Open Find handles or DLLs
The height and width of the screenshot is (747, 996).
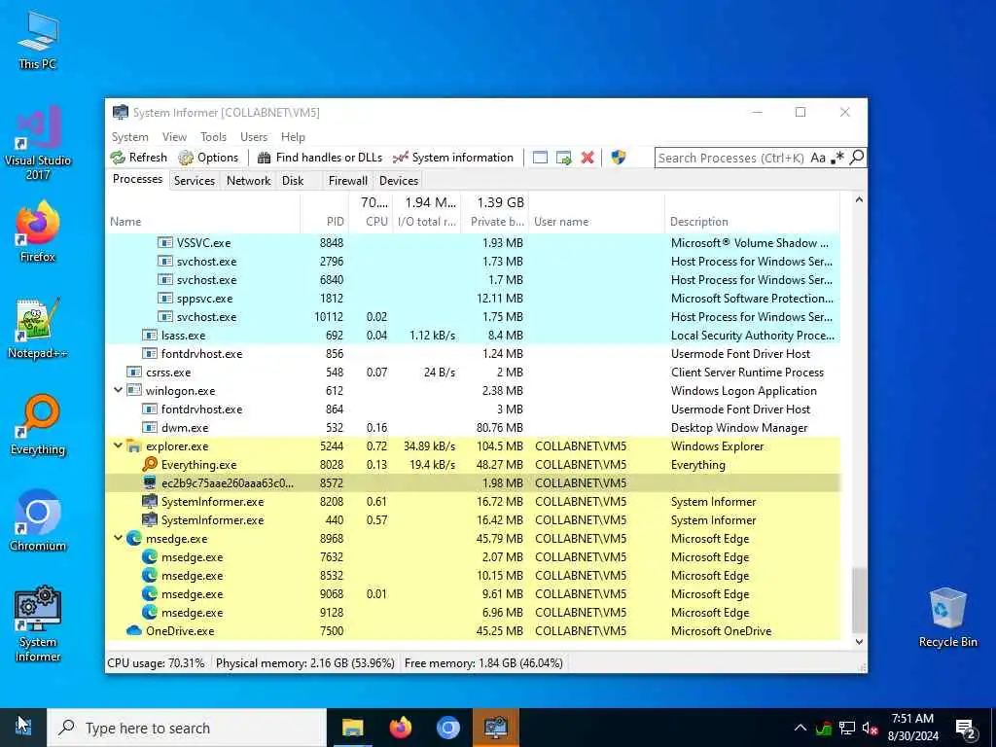point(319,158)
